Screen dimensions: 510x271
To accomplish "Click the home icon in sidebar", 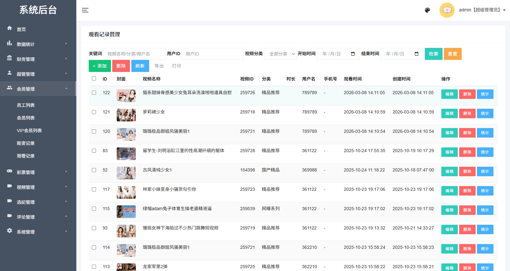I will tap(10, 28).
